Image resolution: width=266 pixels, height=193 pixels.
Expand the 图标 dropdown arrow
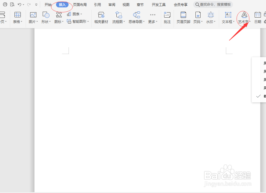click(x=63, y=22)
